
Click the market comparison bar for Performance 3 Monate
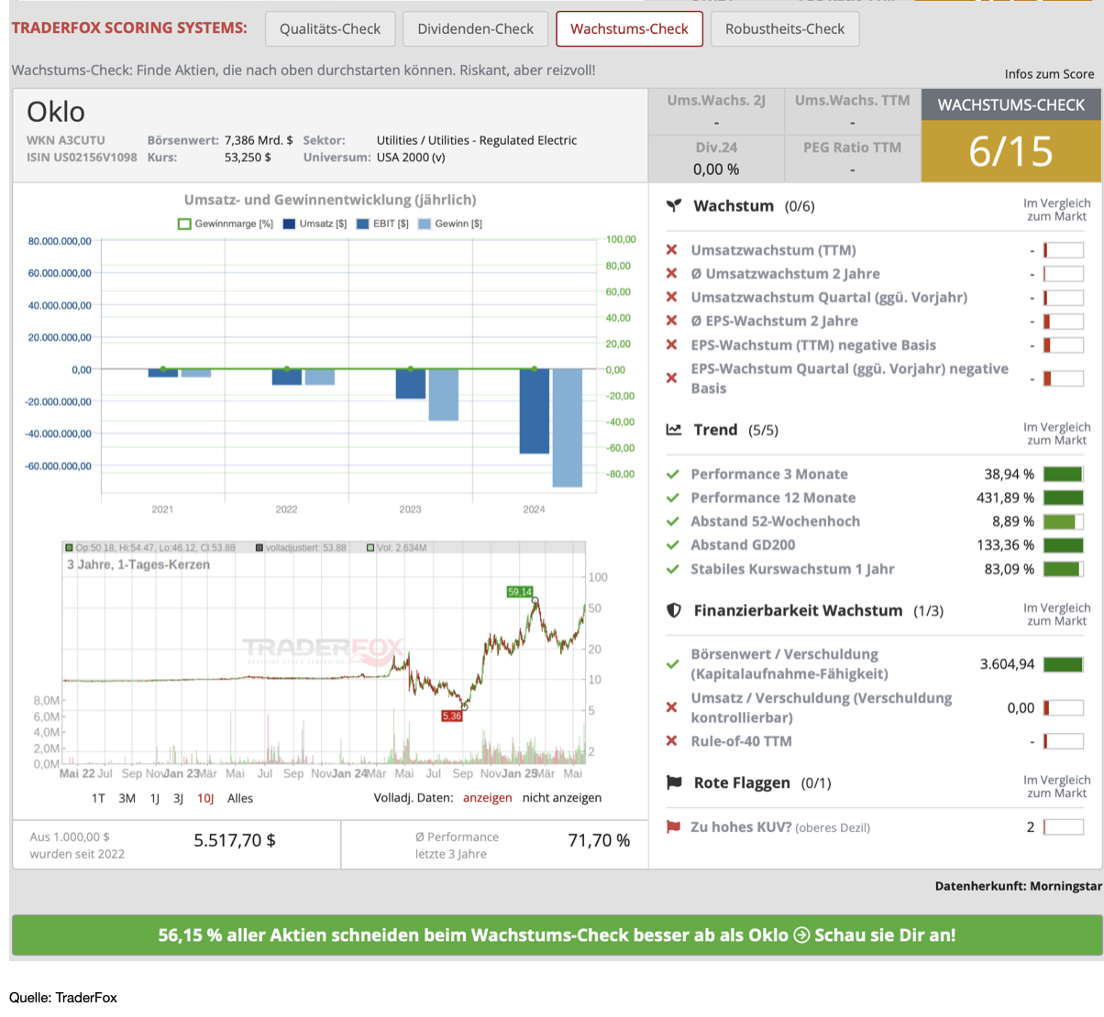click(1064, 475)
